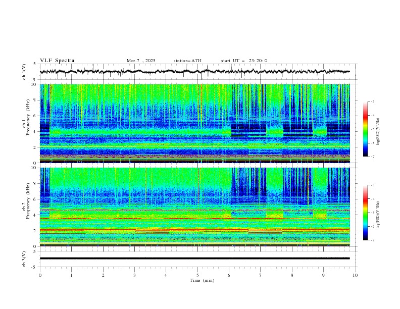400x309 pixels.
Task: Click the color scale bar beside ch.2 spectrogram
Action: (x=366, y=213)
